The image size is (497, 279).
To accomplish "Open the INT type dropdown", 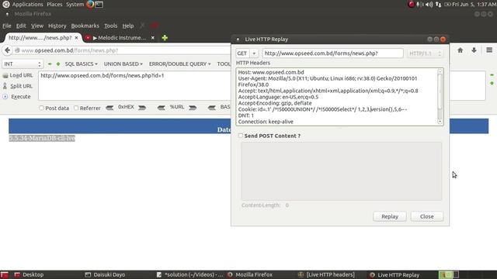I will [22, 64].
